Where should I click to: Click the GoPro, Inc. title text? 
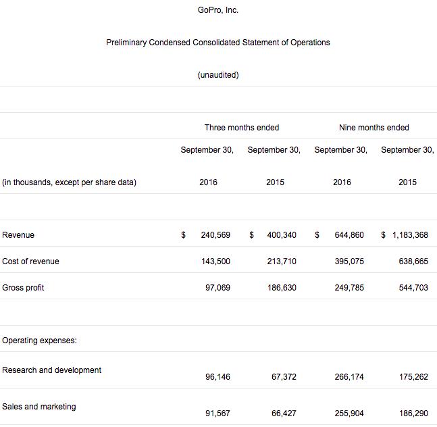tap(218, 10)
